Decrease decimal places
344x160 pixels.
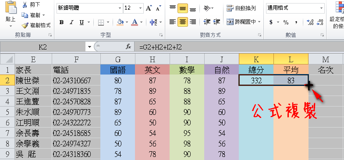[x=320, y=22]
